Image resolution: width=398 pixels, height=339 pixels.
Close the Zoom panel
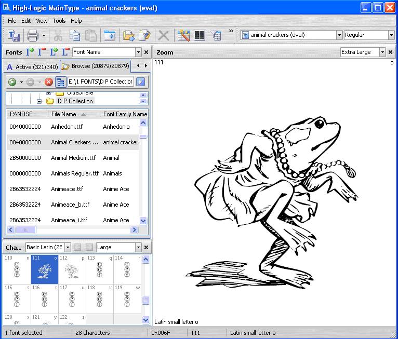pos(390,52)
